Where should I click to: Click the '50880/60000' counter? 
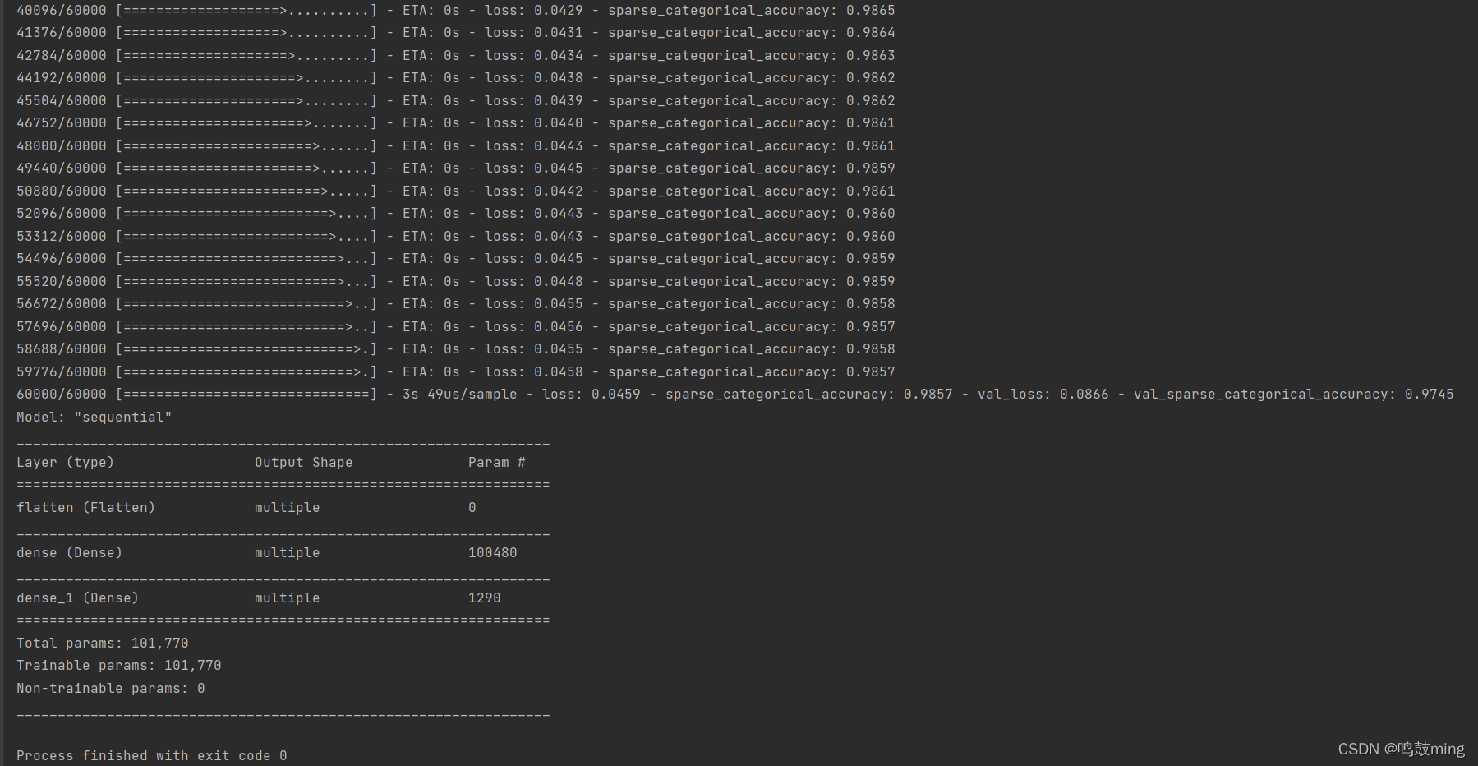tap(62, 191)
